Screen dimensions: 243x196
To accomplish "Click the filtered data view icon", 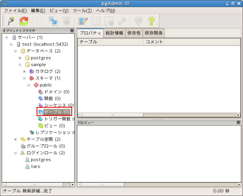I will (x=109, y=21).
